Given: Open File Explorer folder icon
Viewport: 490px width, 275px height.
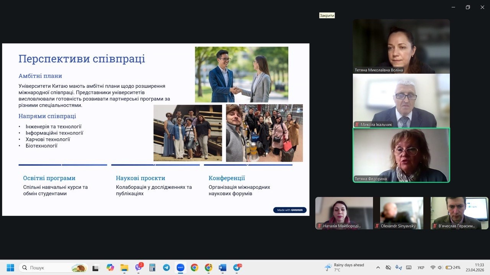Looking at the screenshot, I should click(x=124, y=267).
